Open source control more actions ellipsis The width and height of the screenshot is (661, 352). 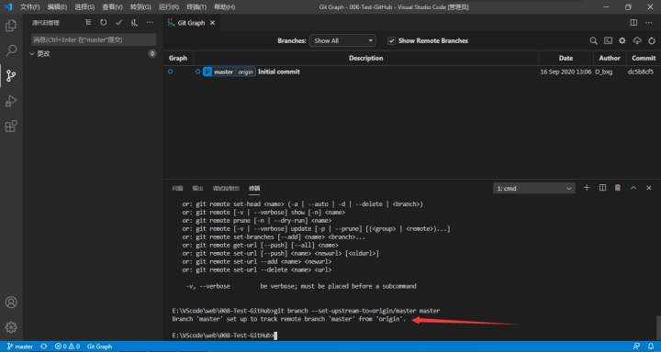[x=150, y=23]
